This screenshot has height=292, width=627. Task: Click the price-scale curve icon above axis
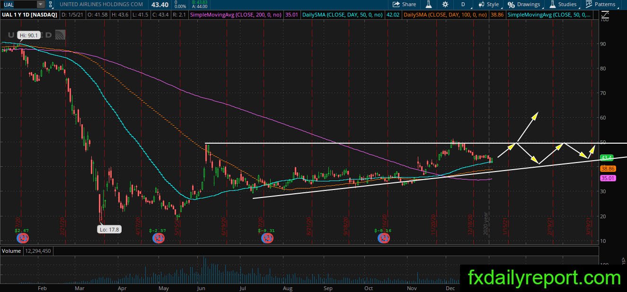tap(605, 15)
